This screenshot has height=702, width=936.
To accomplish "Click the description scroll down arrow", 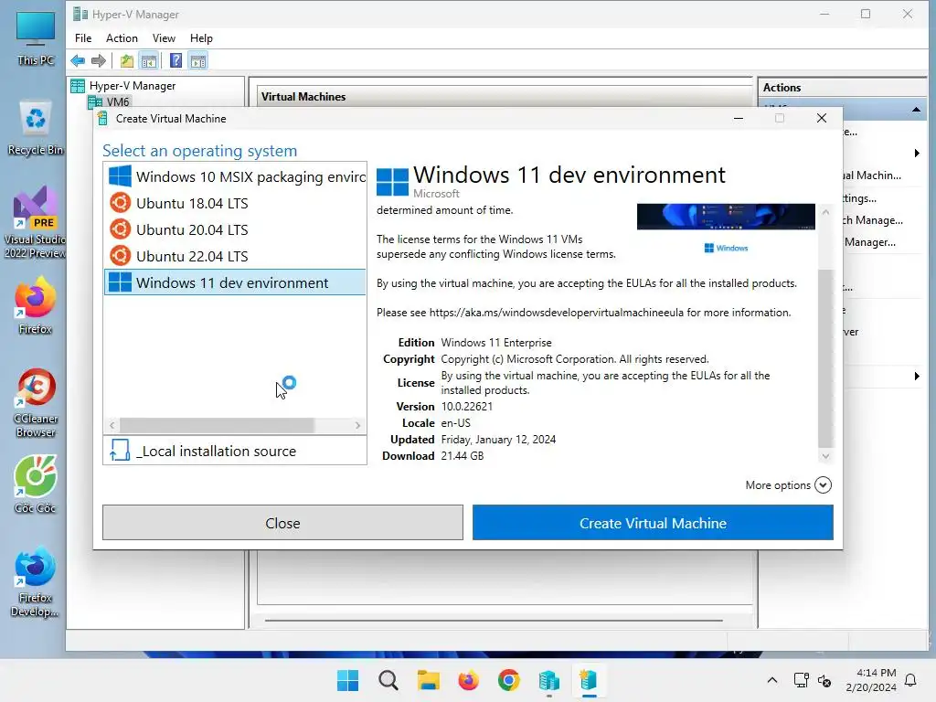I will click(x=825, y=456).
